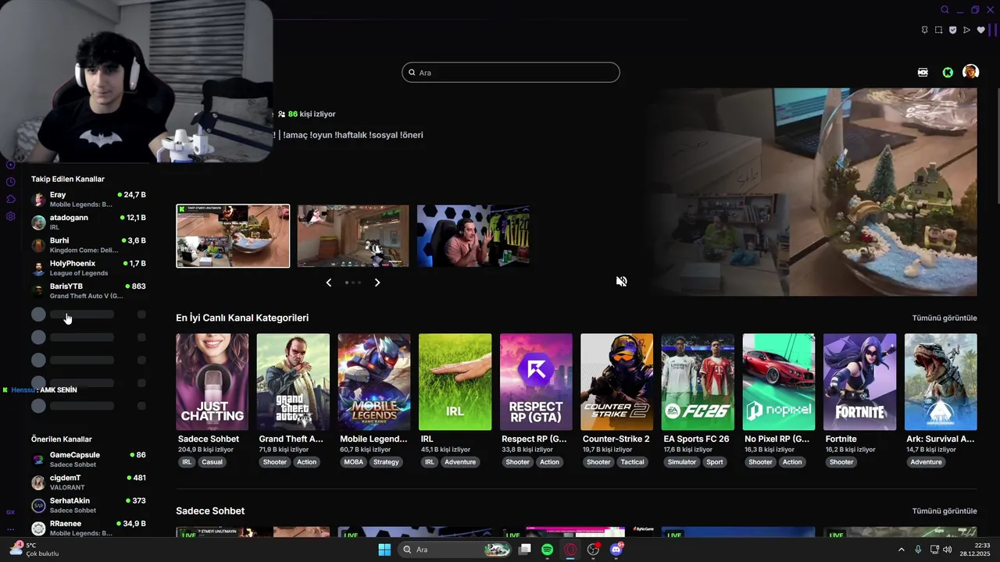Screen dimensions: 1000x562
Task: Open Spotify from the taskbar
Action: point(547,550)
